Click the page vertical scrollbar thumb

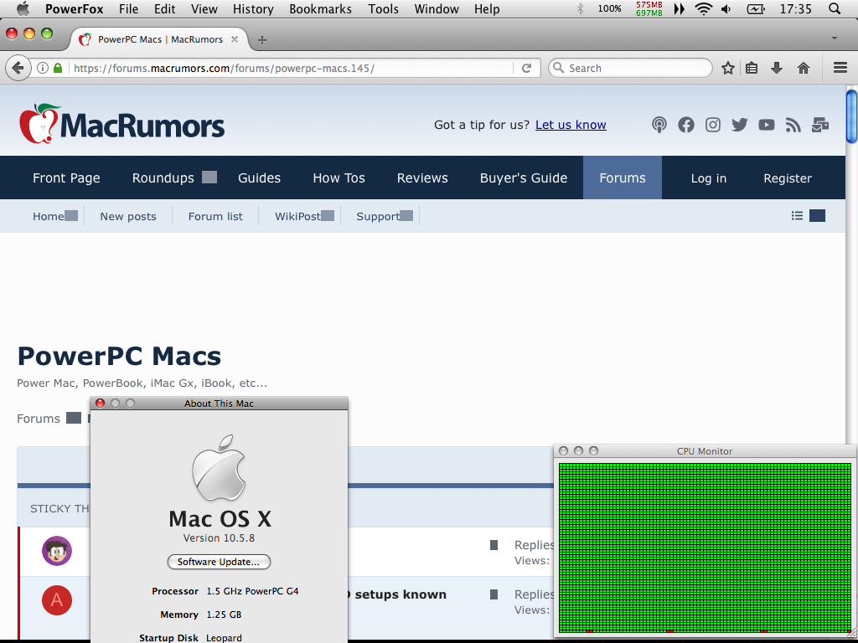851,116
